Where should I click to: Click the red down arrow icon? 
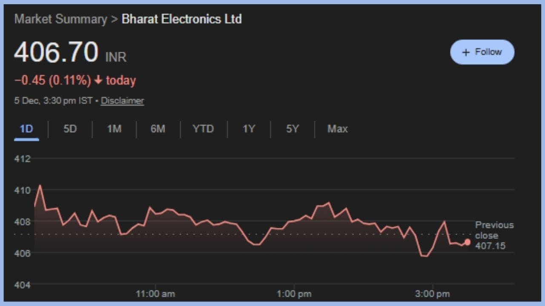coord(98,80)
